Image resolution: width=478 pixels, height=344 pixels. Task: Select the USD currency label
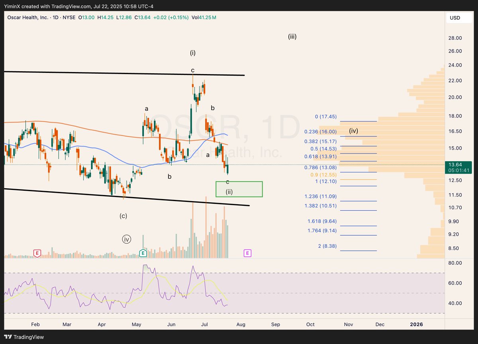click(x=455, y=18)
